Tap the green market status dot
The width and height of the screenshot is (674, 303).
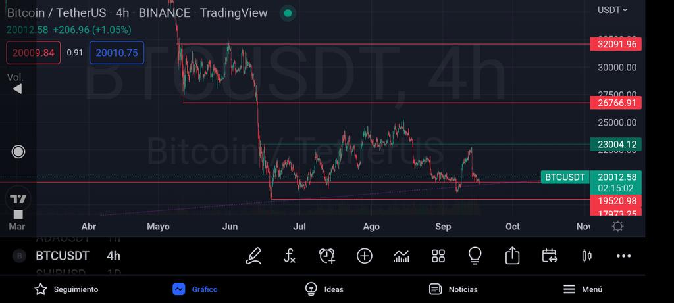(x=288, y=13)
